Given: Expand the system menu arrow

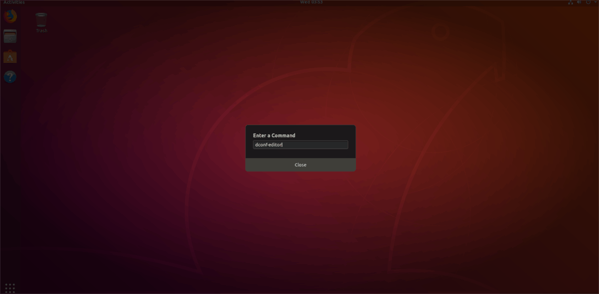Looking at the screenshot, I should click(595, 2).
